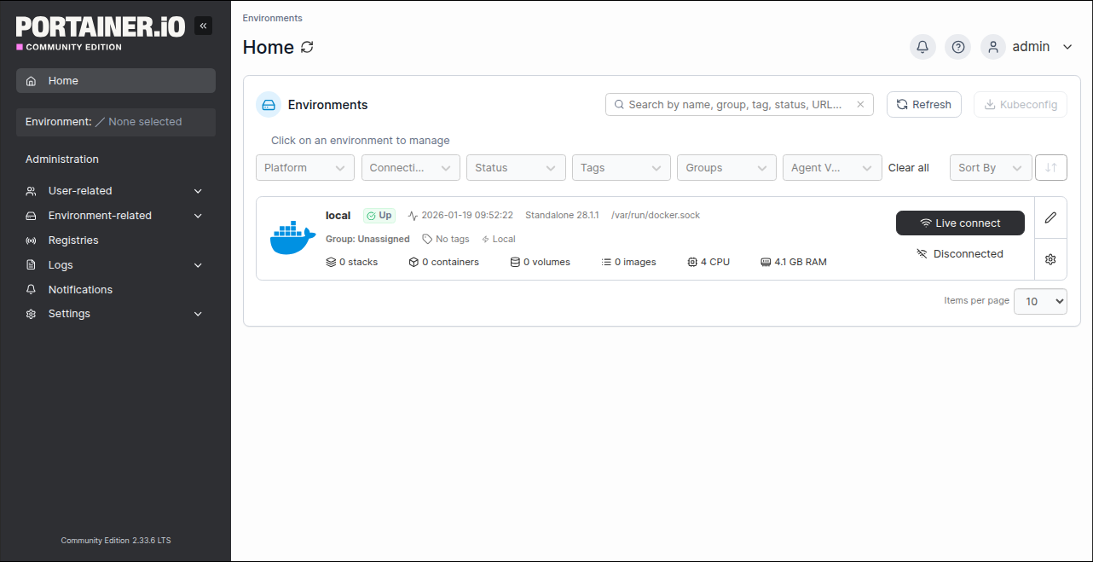The image size is (1093, 562).
Task: Collapse the sidebar with double-chevron icon
Action: coord(203,26)
